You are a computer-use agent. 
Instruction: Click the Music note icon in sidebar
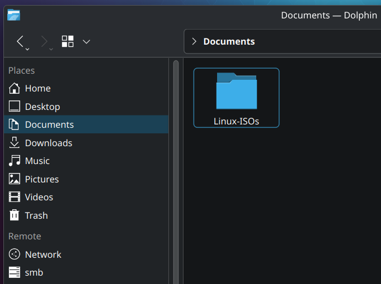pos(15,161)
